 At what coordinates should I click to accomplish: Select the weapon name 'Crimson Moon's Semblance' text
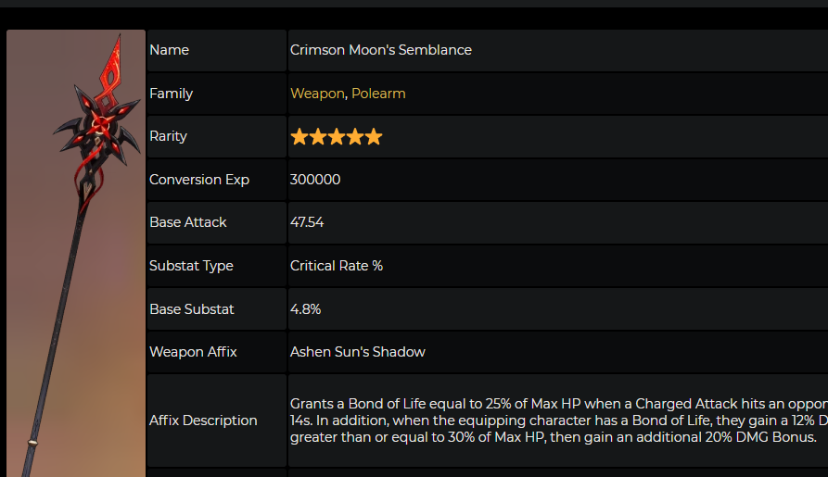click(x=381, y=50)
